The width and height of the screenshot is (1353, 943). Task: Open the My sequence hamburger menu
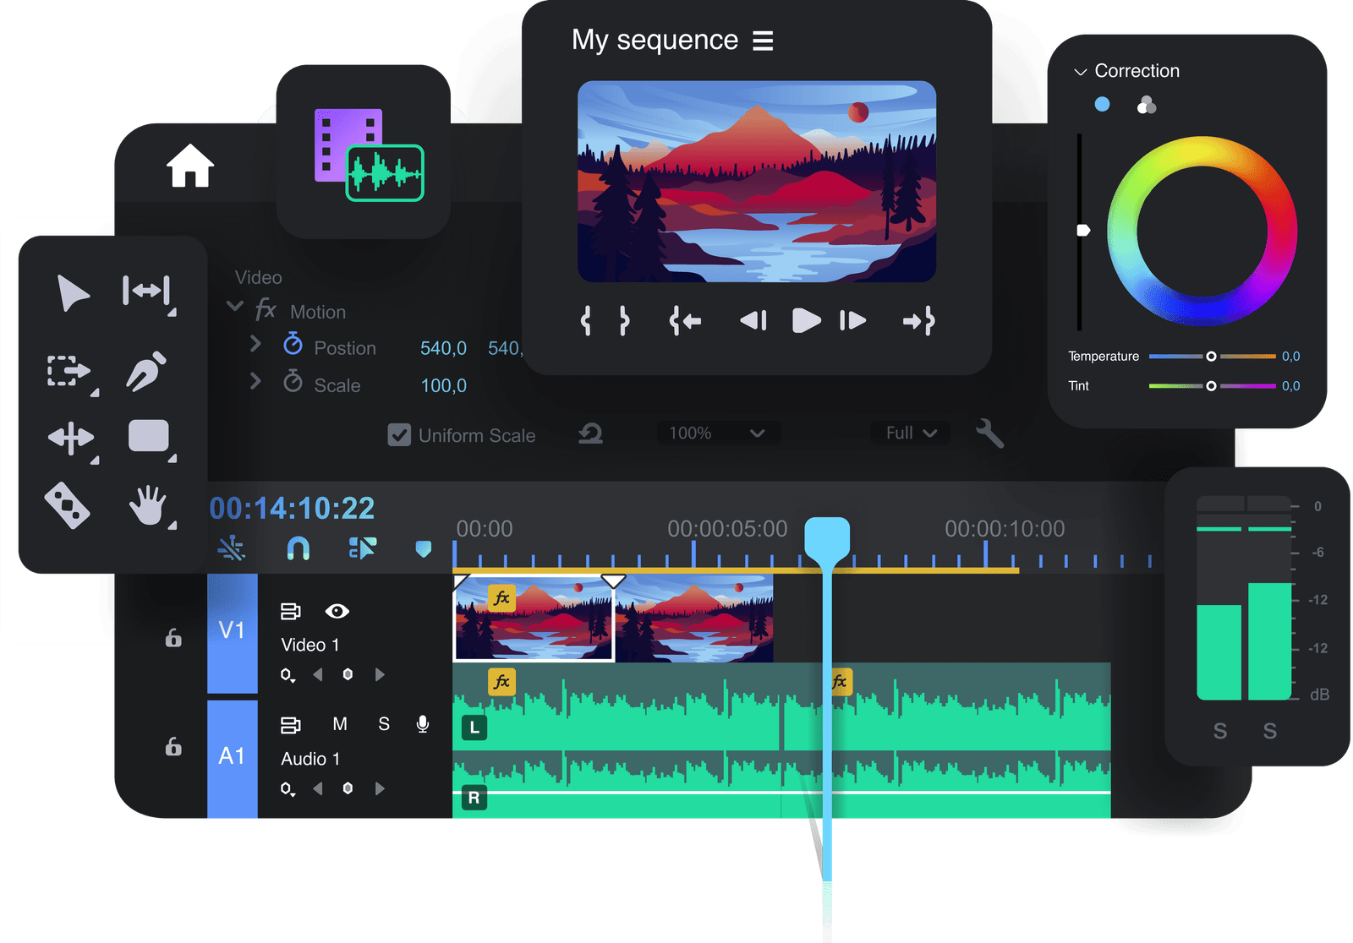click(x=763, y=41)
